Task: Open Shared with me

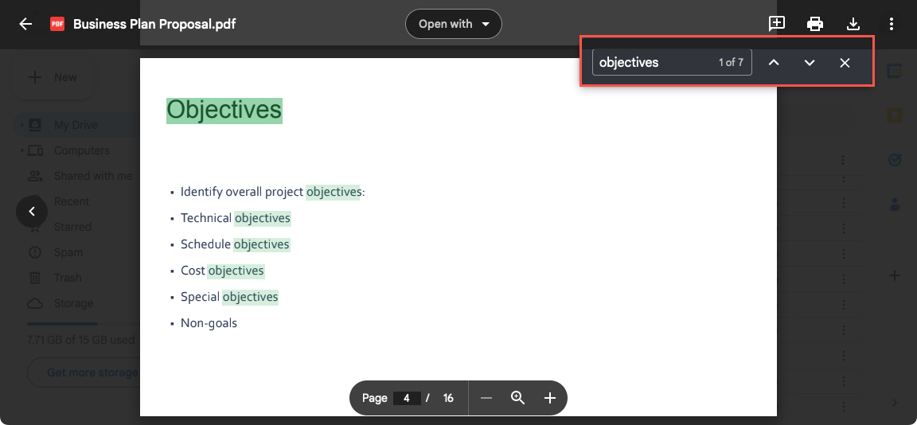Action: pyautogui.click(x=93, y=176)
